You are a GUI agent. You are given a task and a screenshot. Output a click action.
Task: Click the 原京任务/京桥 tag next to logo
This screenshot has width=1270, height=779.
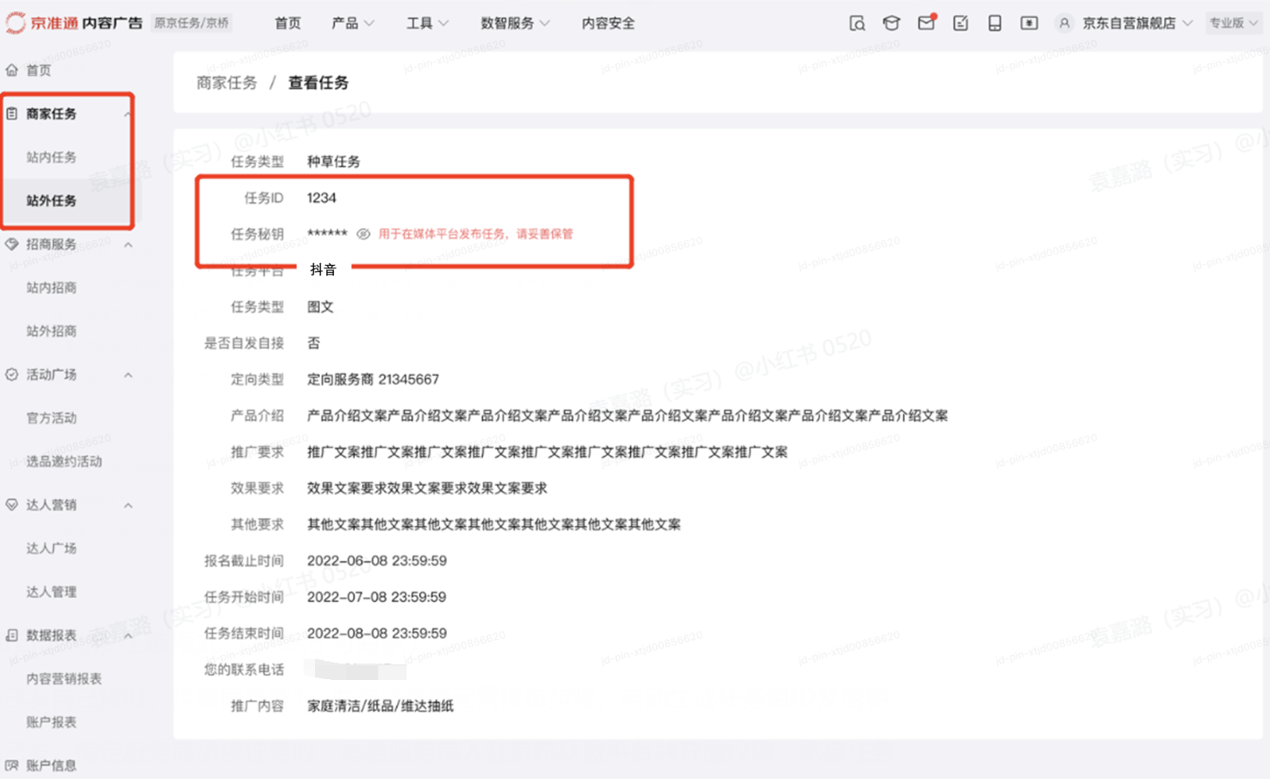(x=192, y=23)
